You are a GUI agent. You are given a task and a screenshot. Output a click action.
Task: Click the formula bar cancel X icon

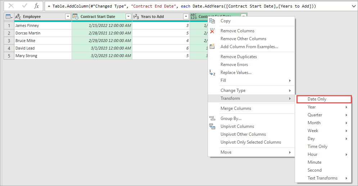(11, 6)
